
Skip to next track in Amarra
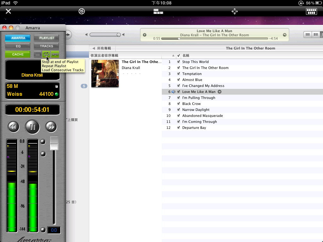51,127
